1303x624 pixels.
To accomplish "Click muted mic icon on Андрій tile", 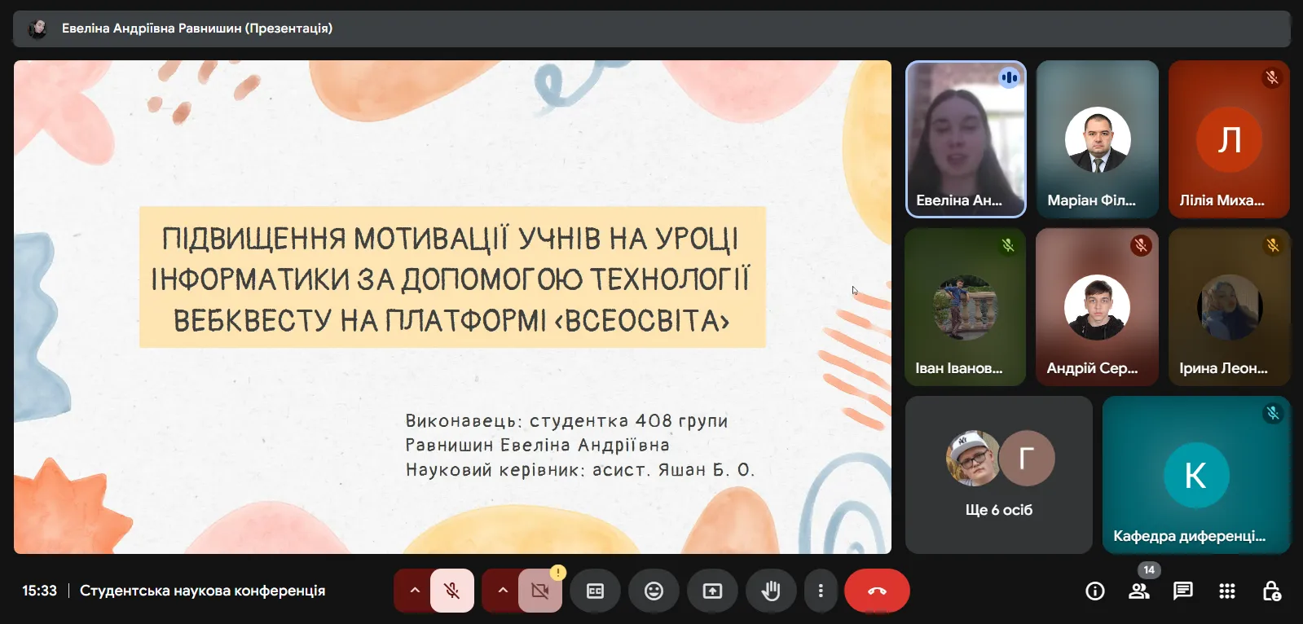I will [x=1141, y=245].
